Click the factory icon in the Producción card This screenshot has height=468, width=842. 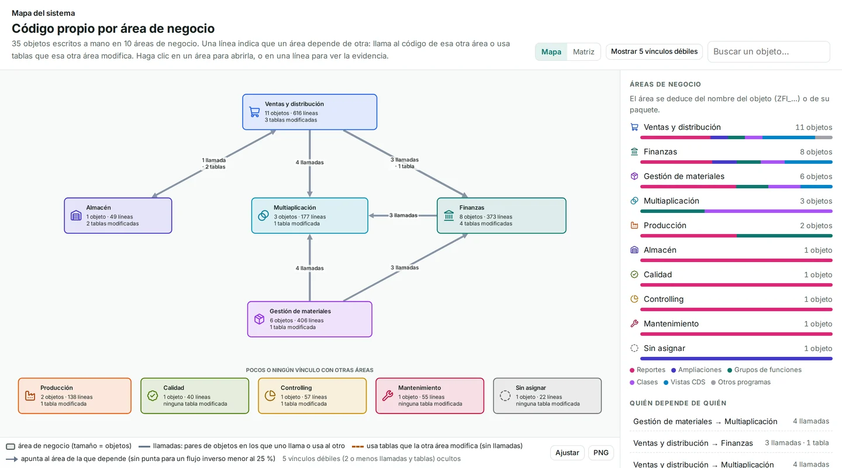(x=30, y=395)
